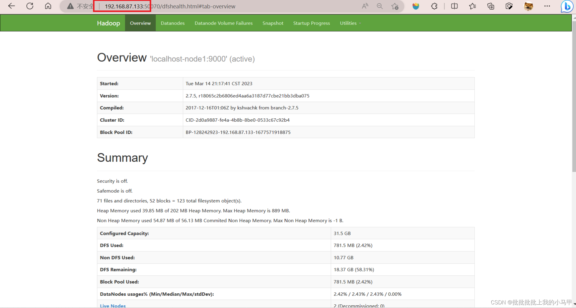
Task: Open the Startup Progress tab
Action: pos(311,23)
